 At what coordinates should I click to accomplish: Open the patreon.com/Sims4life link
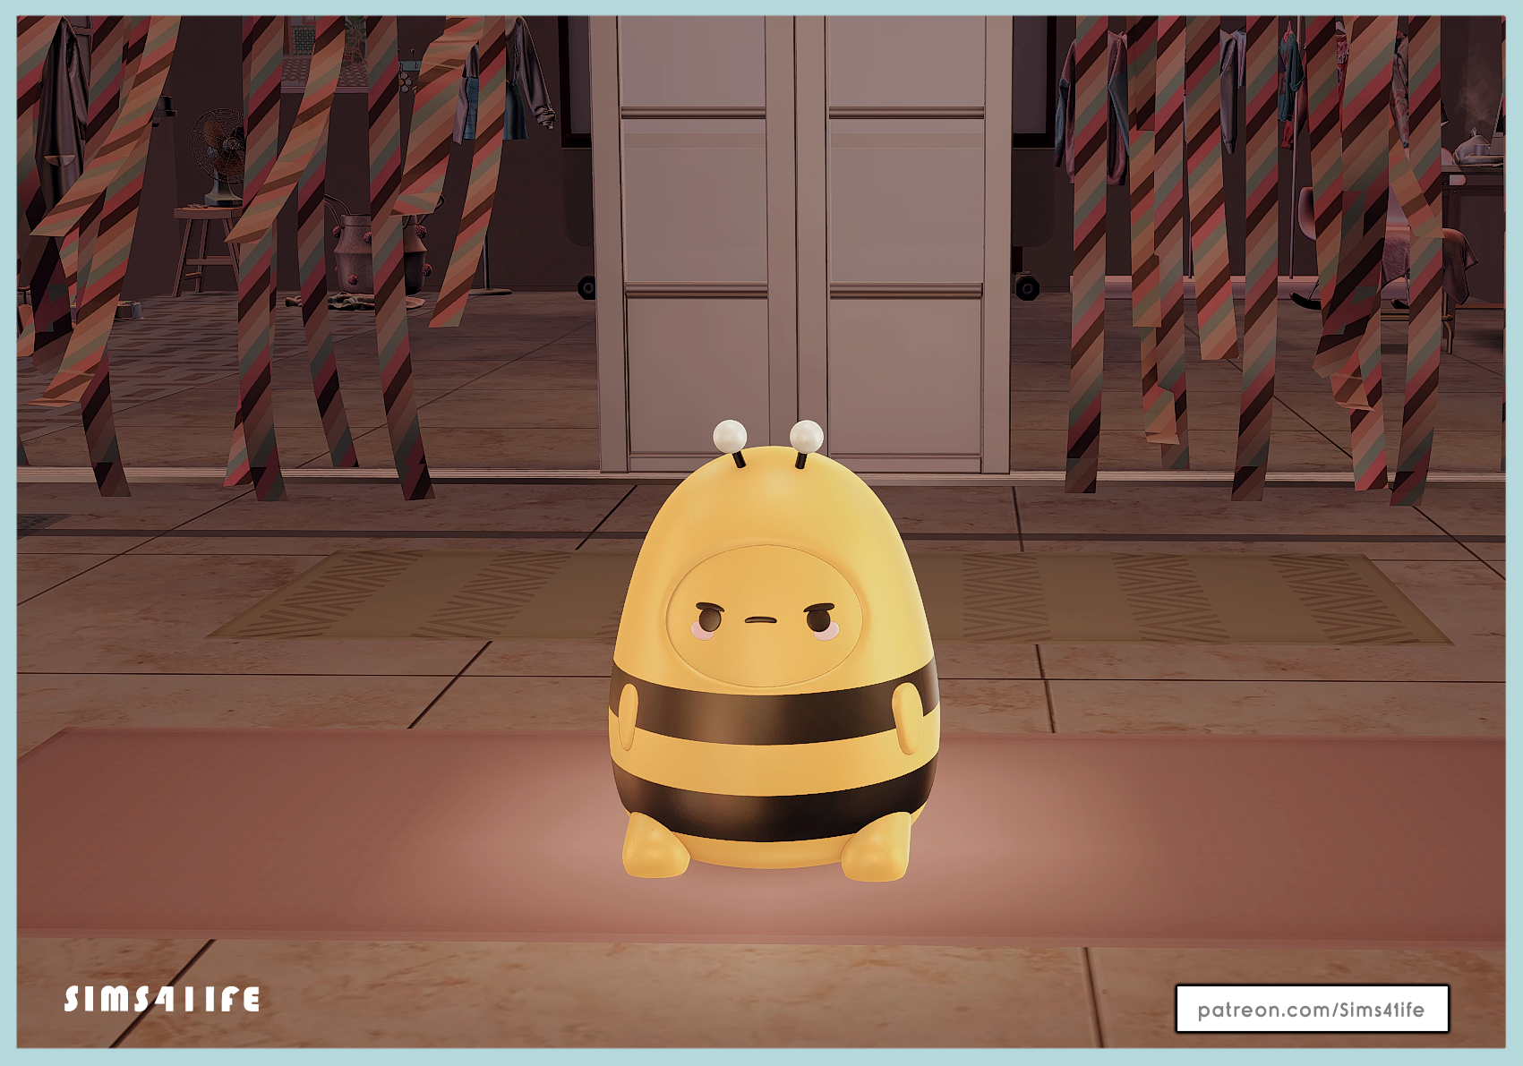point(1311,1009)
